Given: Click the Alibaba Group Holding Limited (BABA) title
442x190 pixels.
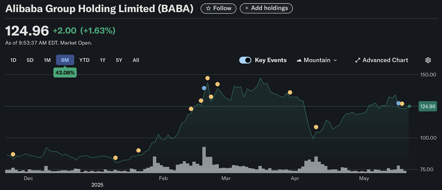Looking at the screenshot, I should 99,9.
